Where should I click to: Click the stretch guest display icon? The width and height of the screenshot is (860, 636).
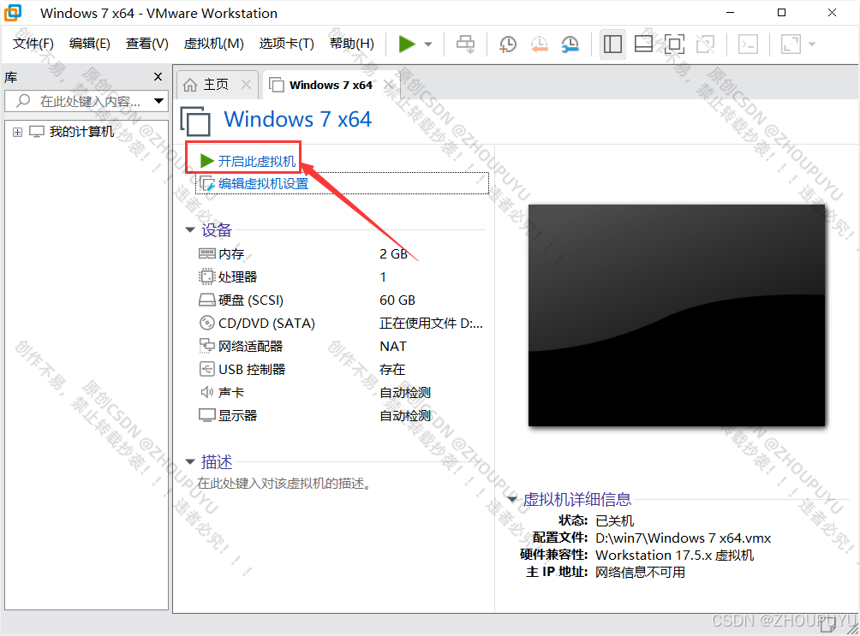[x=791, y=44]
